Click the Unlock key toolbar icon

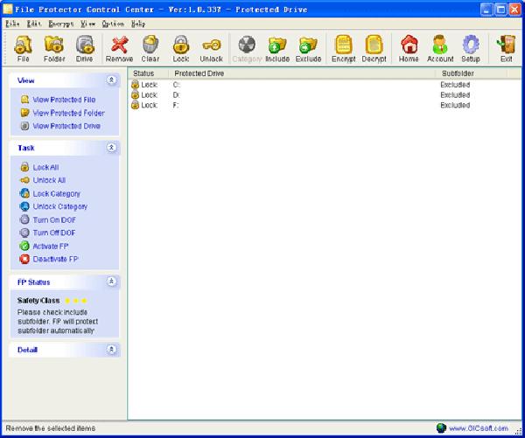[x=211, y=48]
